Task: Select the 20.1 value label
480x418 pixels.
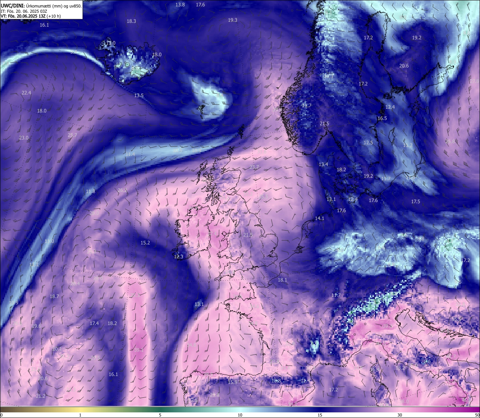Action: [x=57, y=349]
